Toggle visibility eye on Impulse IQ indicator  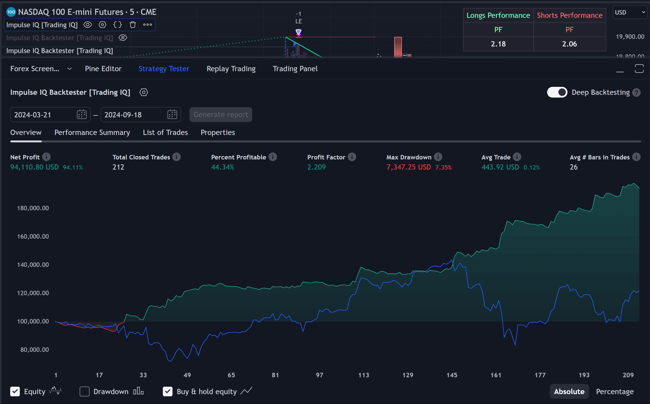coord(87,25)
